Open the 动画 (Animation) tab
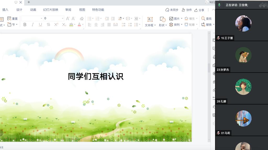The height and width of the screenshot is (150, 268). click(33, 10)
